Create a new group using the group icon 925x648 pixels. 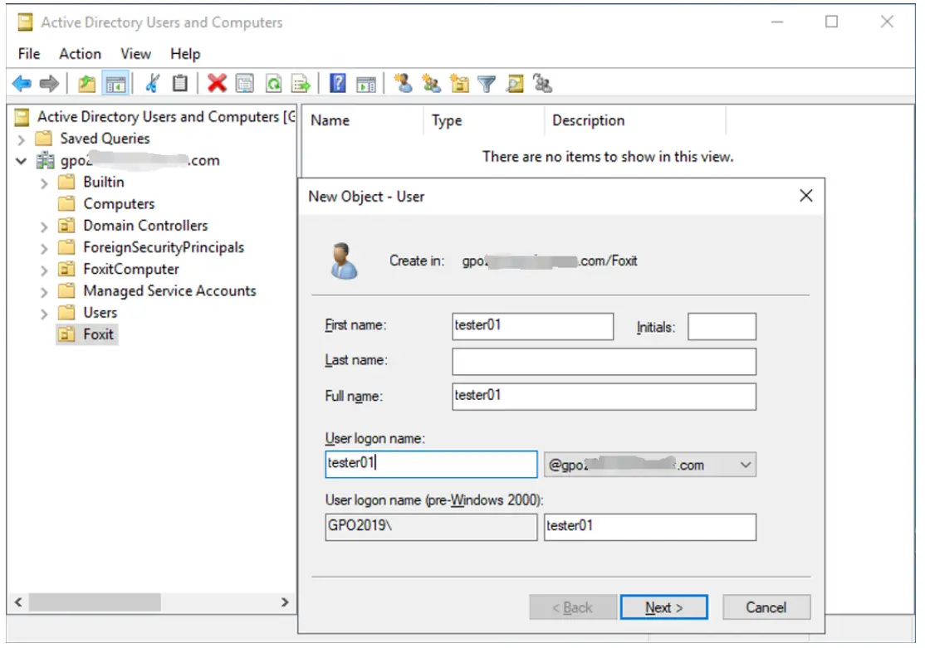(x=430, y=82)
